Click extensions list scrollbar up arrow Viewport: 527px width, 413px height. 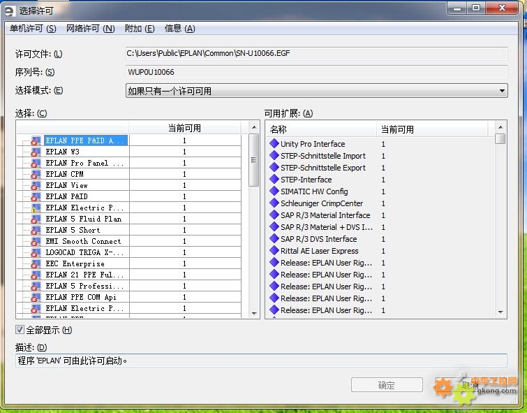pos(500,127)
